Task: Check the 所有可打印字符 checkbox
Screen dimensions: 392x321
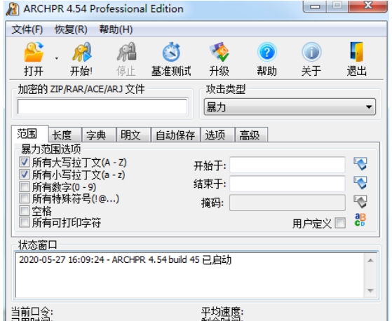Action: (x=25, y=222)
